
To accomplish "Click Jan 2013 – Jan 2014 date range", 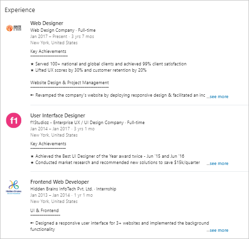I will click(x=50, y=195).
